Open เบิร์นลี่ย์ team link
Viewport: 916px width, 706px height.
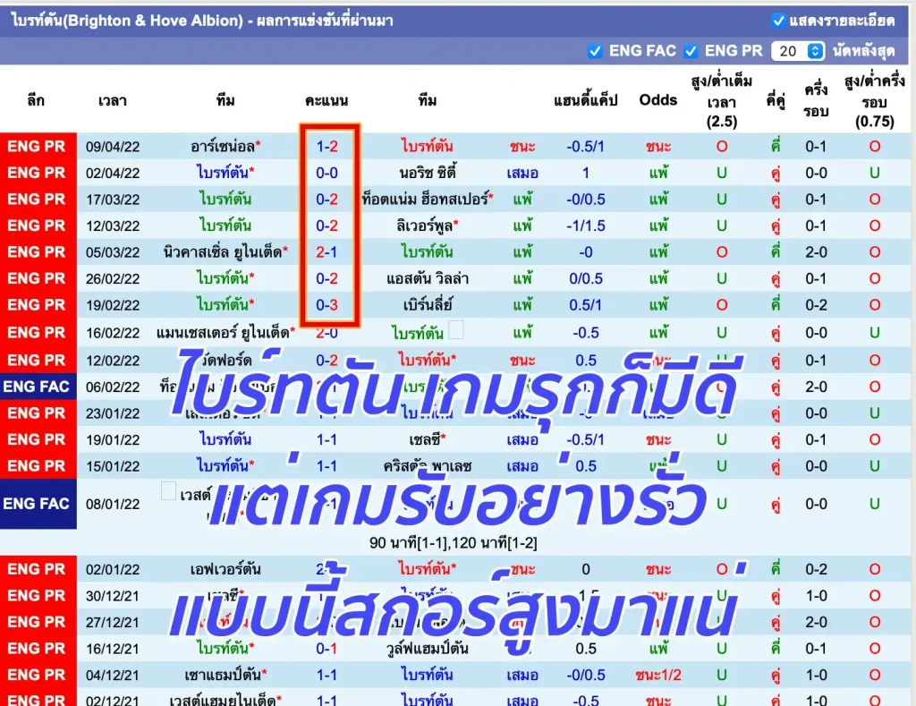[x=427, y=305]
